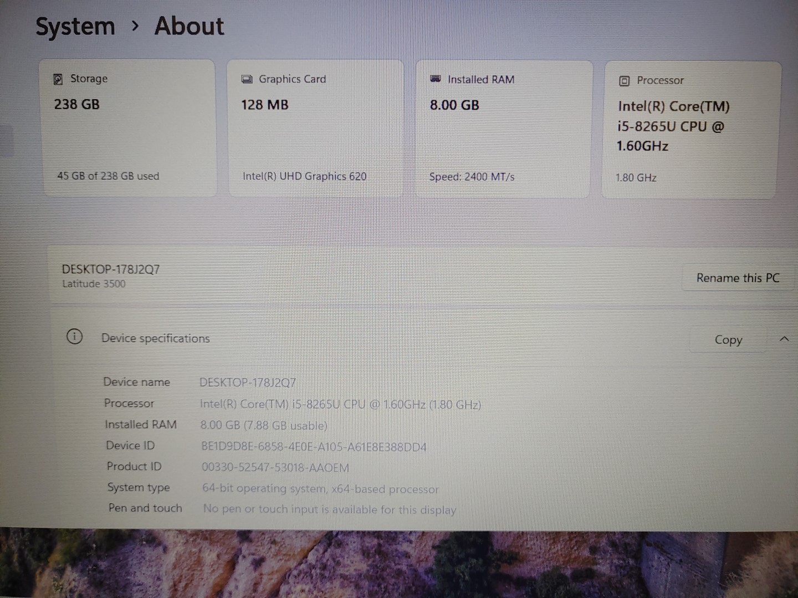Select the Installed RAM 8.00 GB card
This screenshot has width=798, height=598.
[x=503, y=129]
